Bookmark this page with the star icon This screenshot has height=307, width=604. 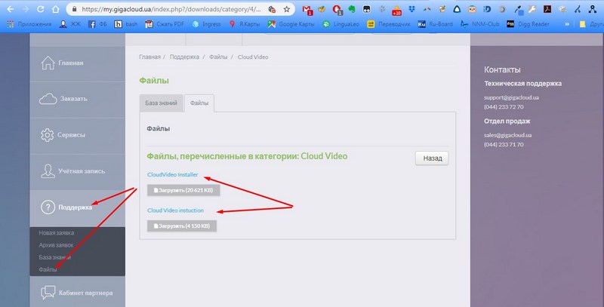(x=287, y=9)
